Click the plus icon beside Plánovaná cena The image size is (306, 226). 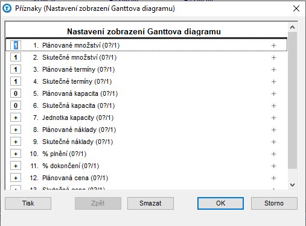pyautogui.click(x=273, y=178)
